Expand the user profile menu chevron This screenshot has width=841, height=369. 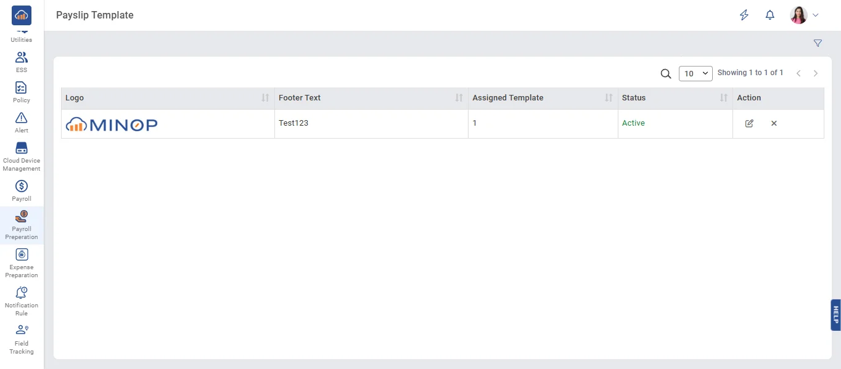[x=816, y=15]
